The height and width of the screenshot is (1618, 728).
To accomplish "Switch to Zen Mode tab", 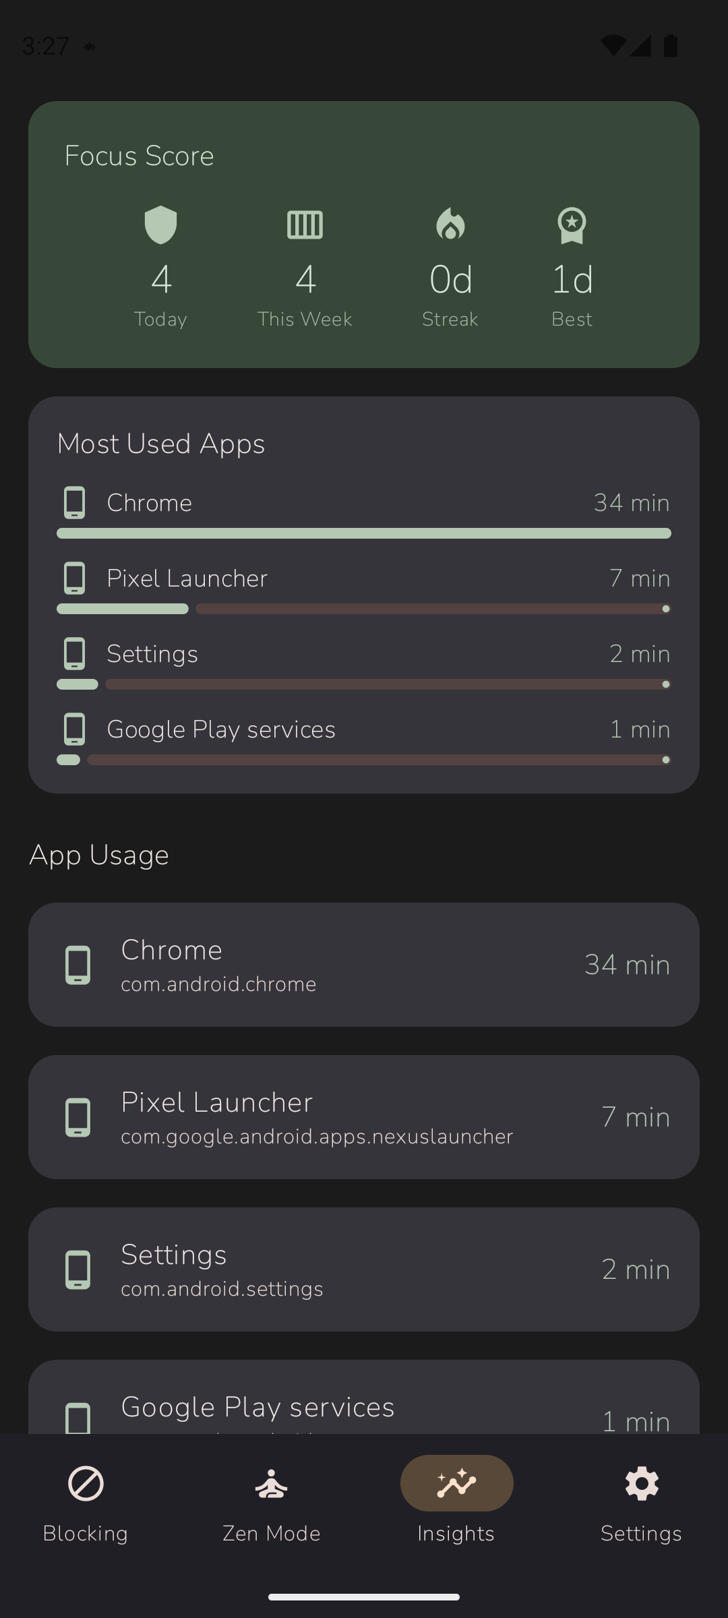I will 271,1502.
